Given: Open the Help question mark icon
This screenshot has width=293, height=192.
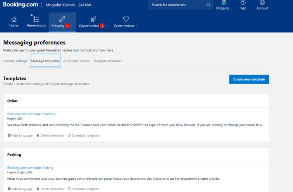Looking at the screenshot, I should (243, 3).
